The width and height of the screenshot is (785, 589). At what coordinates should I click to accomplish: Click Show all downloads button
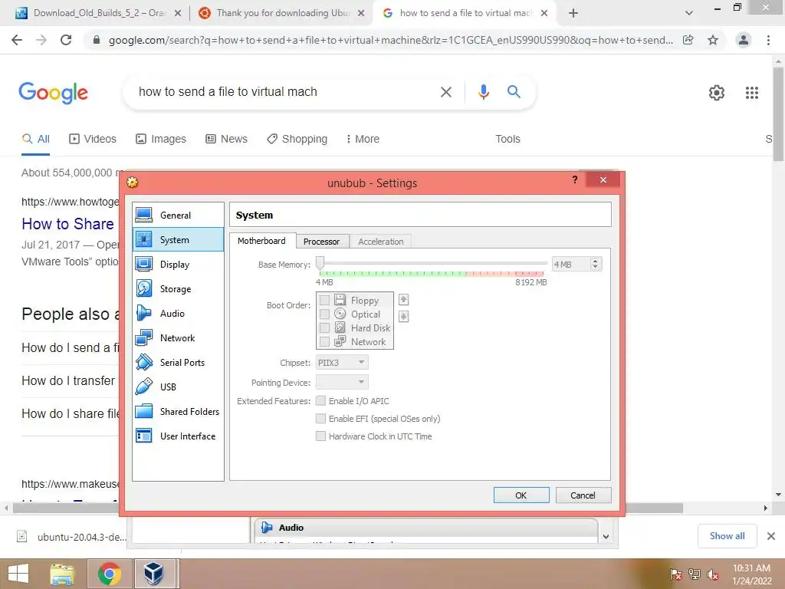[727, 536]
